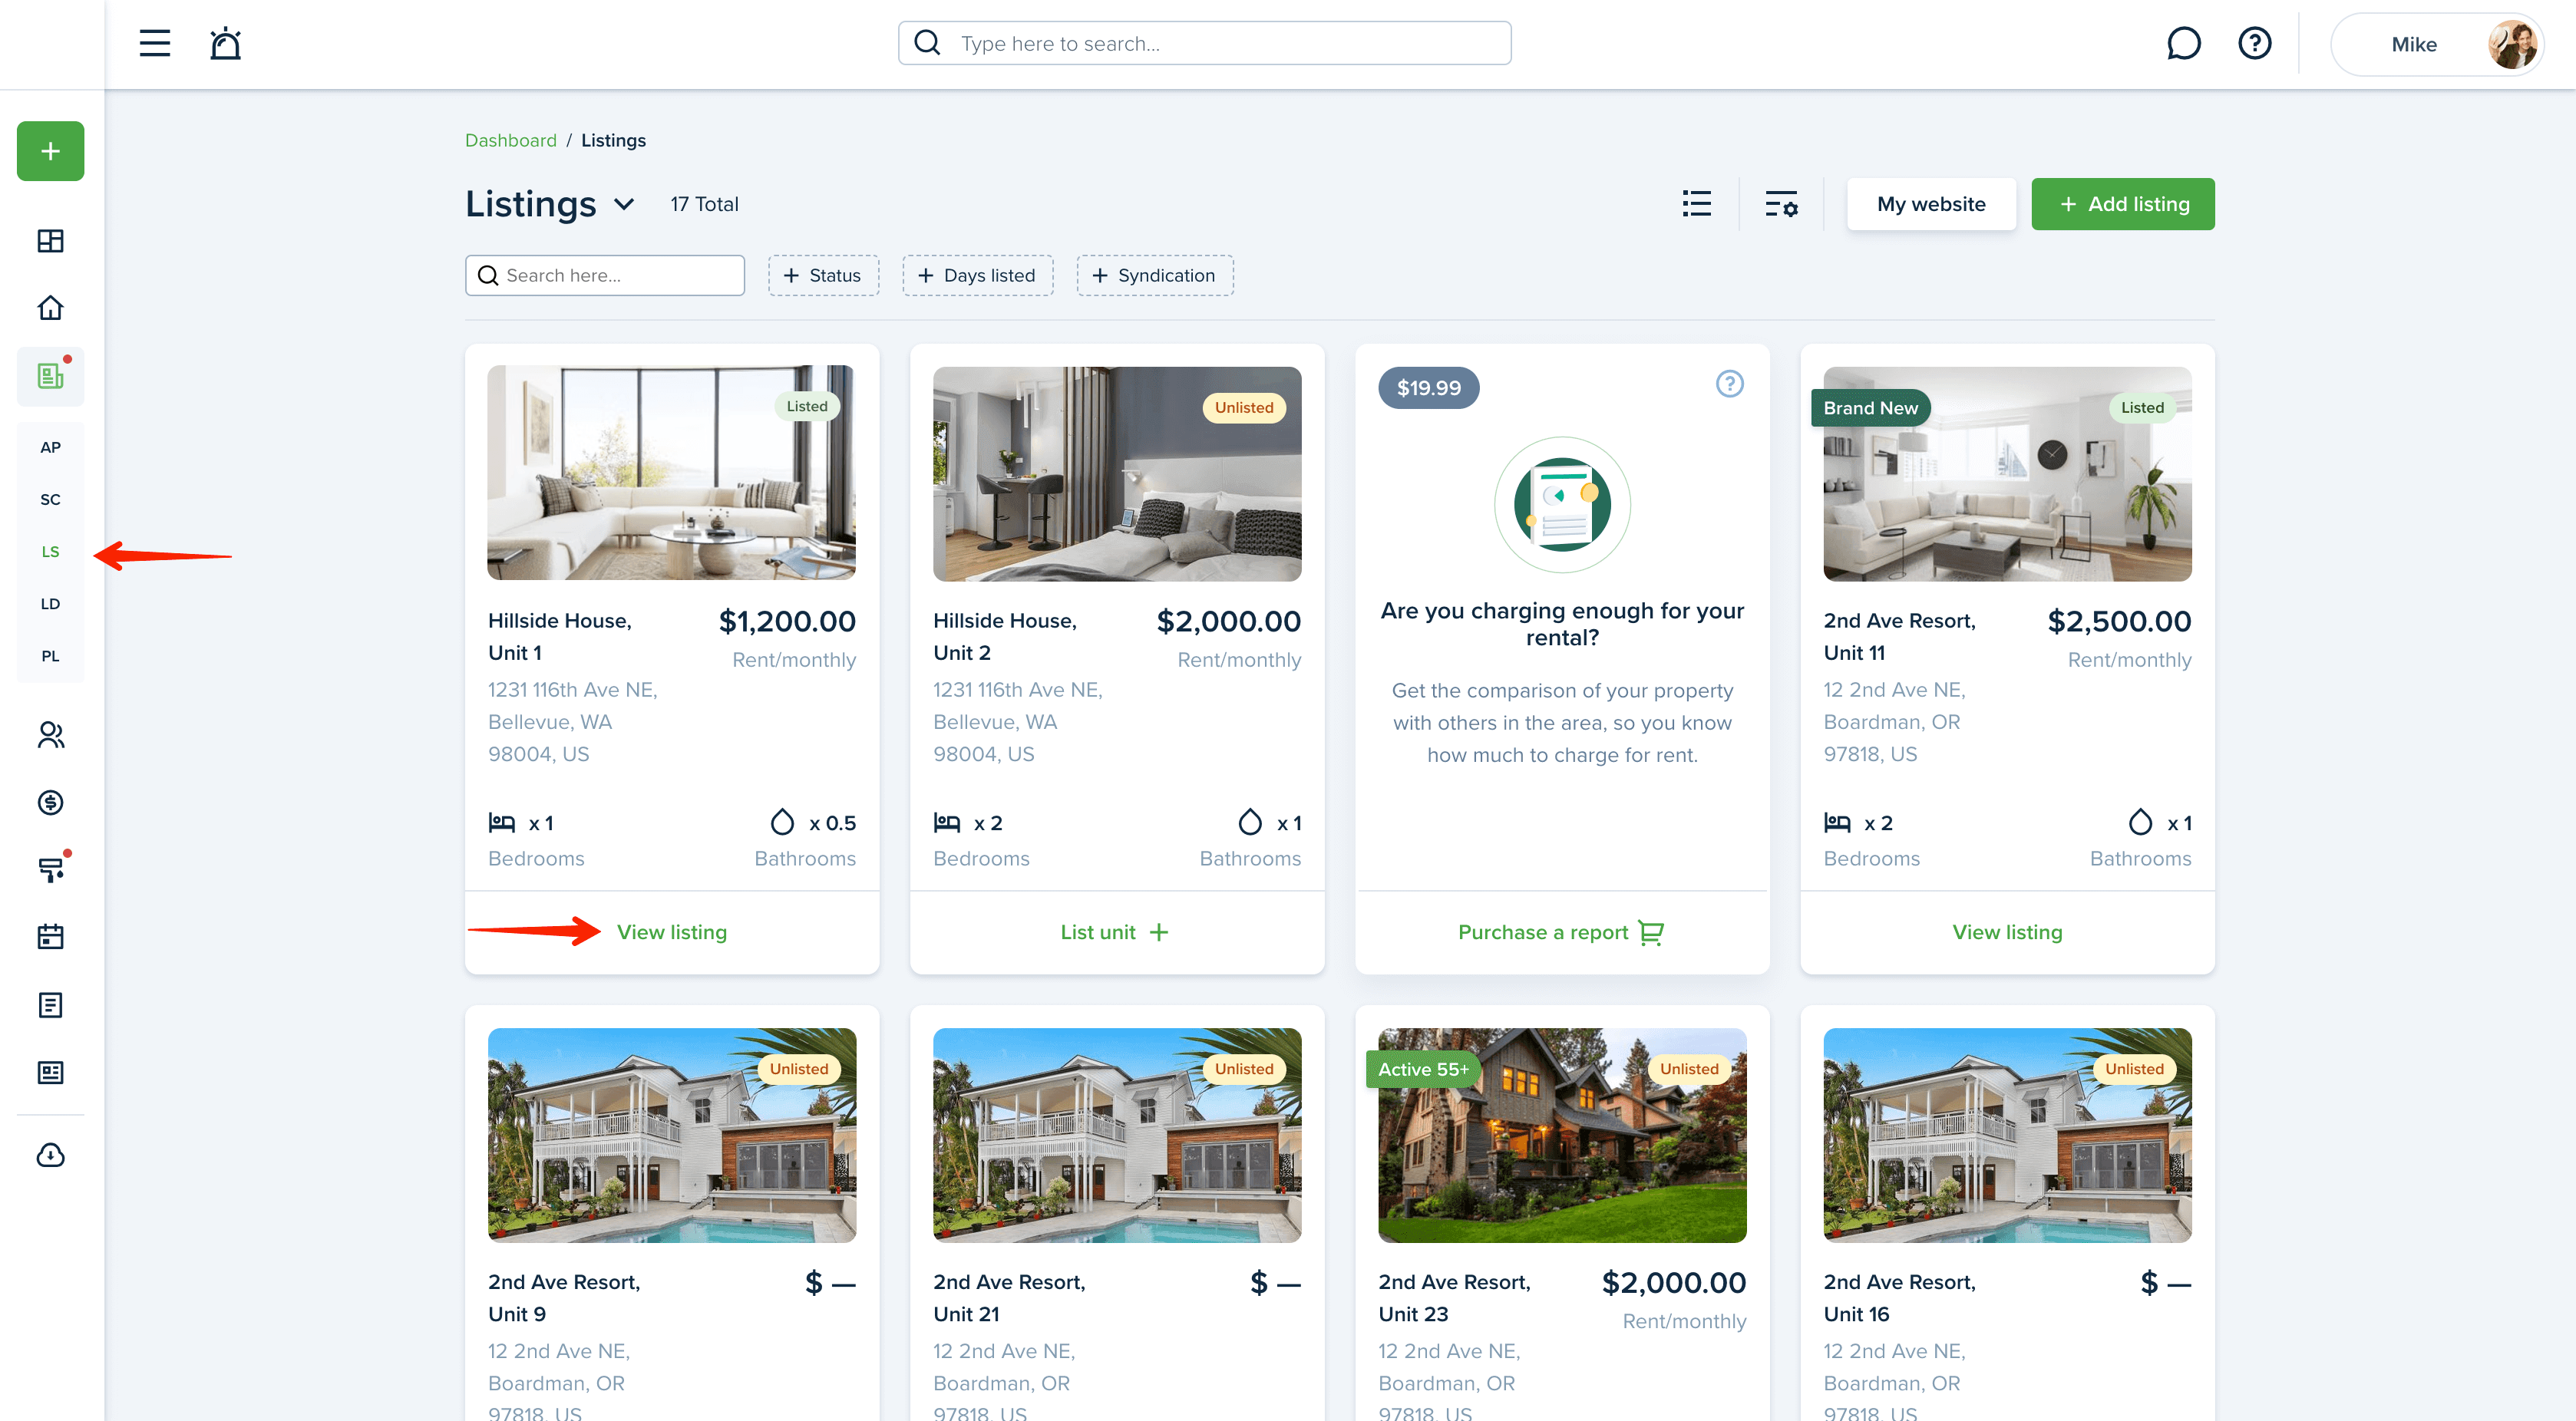The height and width of the screenshot is (1421, 2576).
Task: Click List unit for Hillside House Unit 2
Action: point(1114,931)
